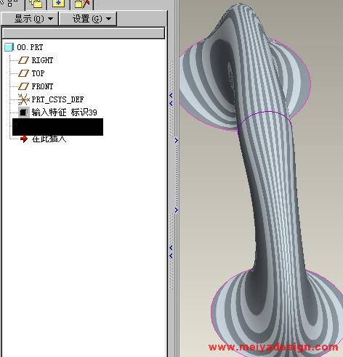This screenshot has height=357, width=343.
Task: Click the filter bar above the model tree
Action: coord(84,33)
